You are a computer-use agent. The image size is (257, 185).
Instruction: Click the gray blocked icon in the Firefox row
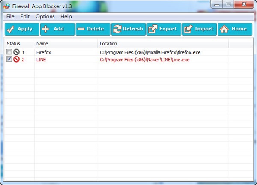pos(16,52)
